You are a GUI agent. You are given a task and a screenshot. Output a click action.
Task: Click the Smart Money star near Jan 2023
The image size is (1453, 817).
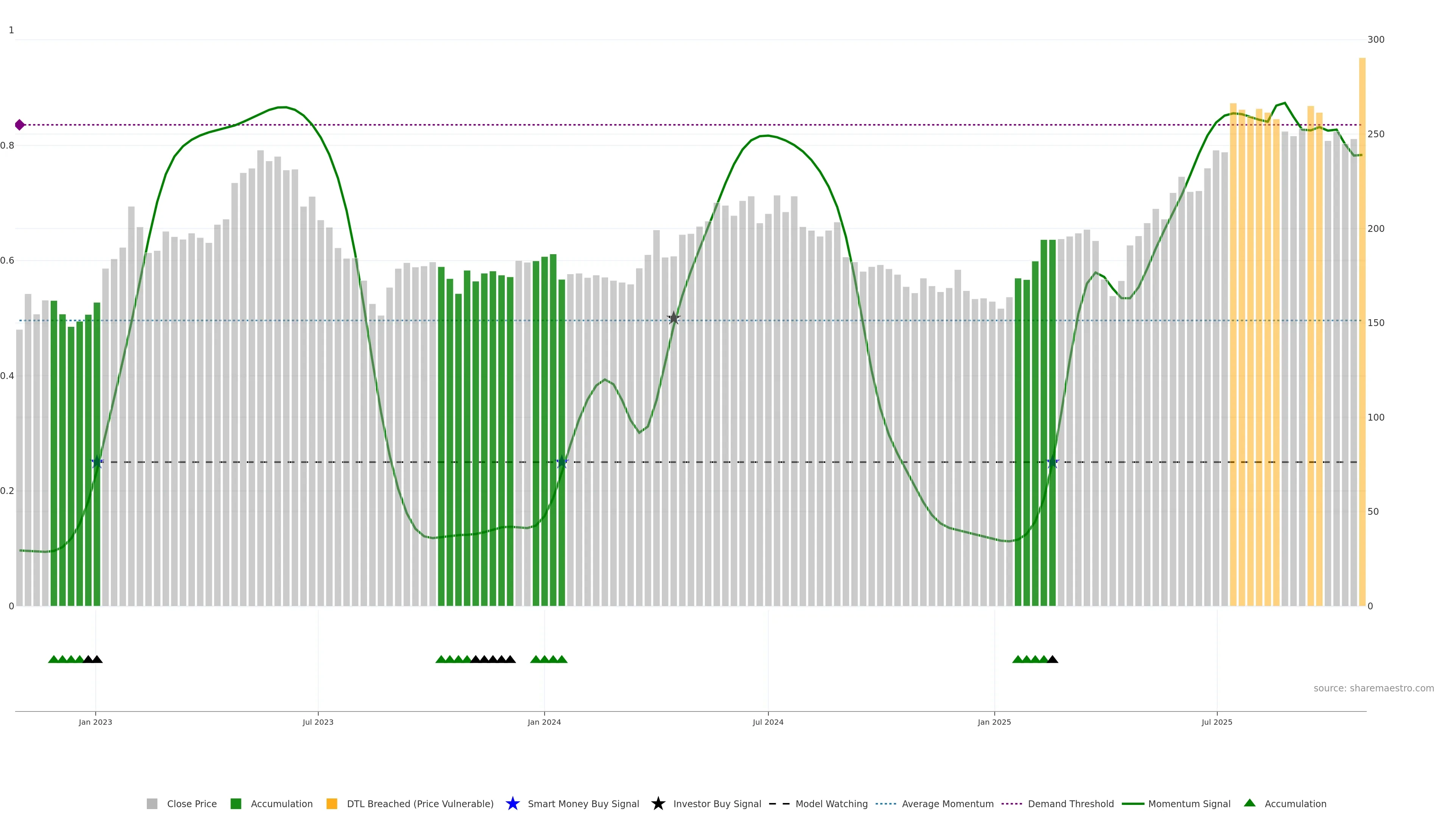tap(97, 462)
